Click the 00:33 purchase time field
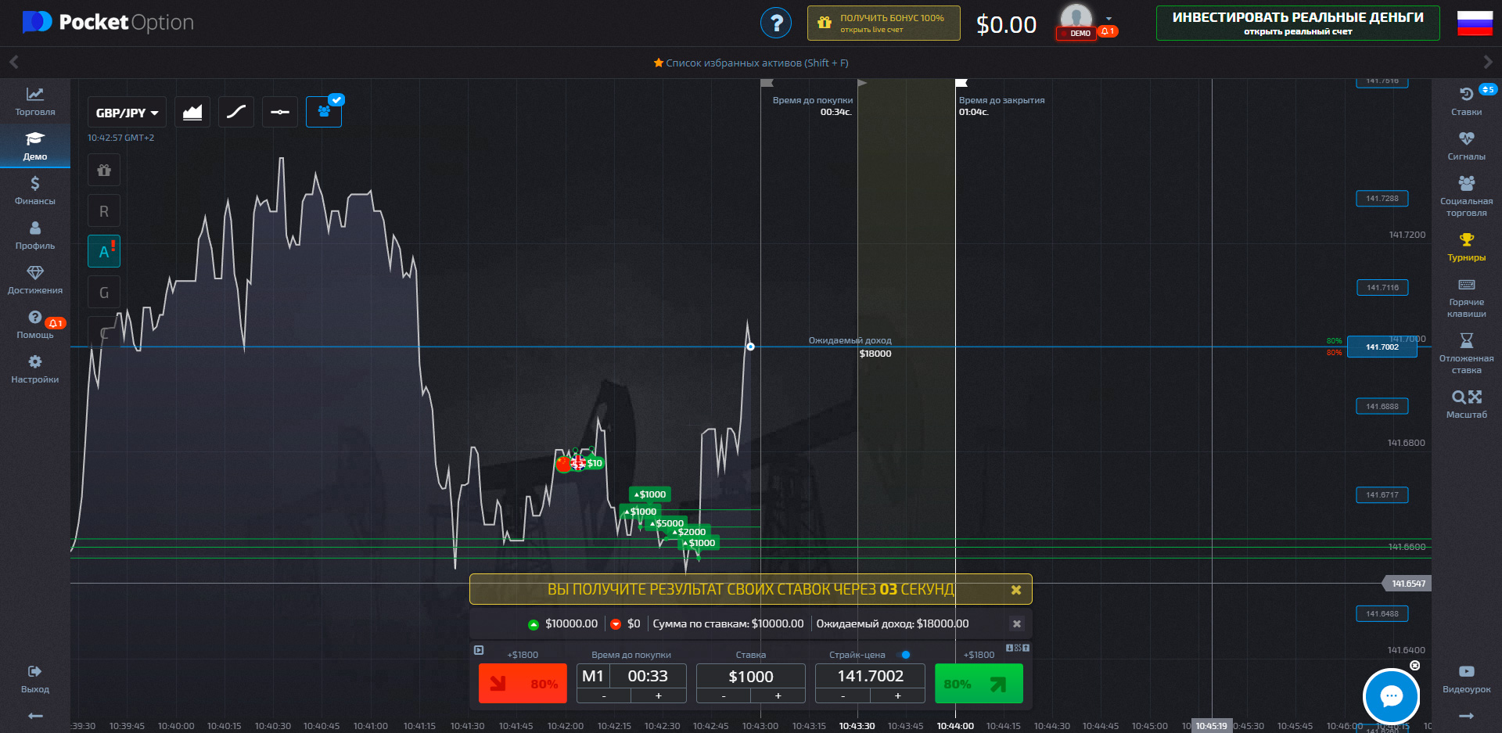 click(x=648, y=676)
